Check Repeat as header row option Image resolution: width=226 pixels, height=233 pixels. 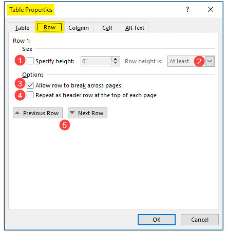click(30, 95)
